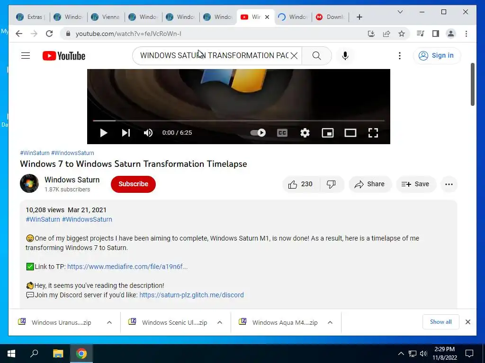Open the mediafire transformation pack link

pos(127,267)
